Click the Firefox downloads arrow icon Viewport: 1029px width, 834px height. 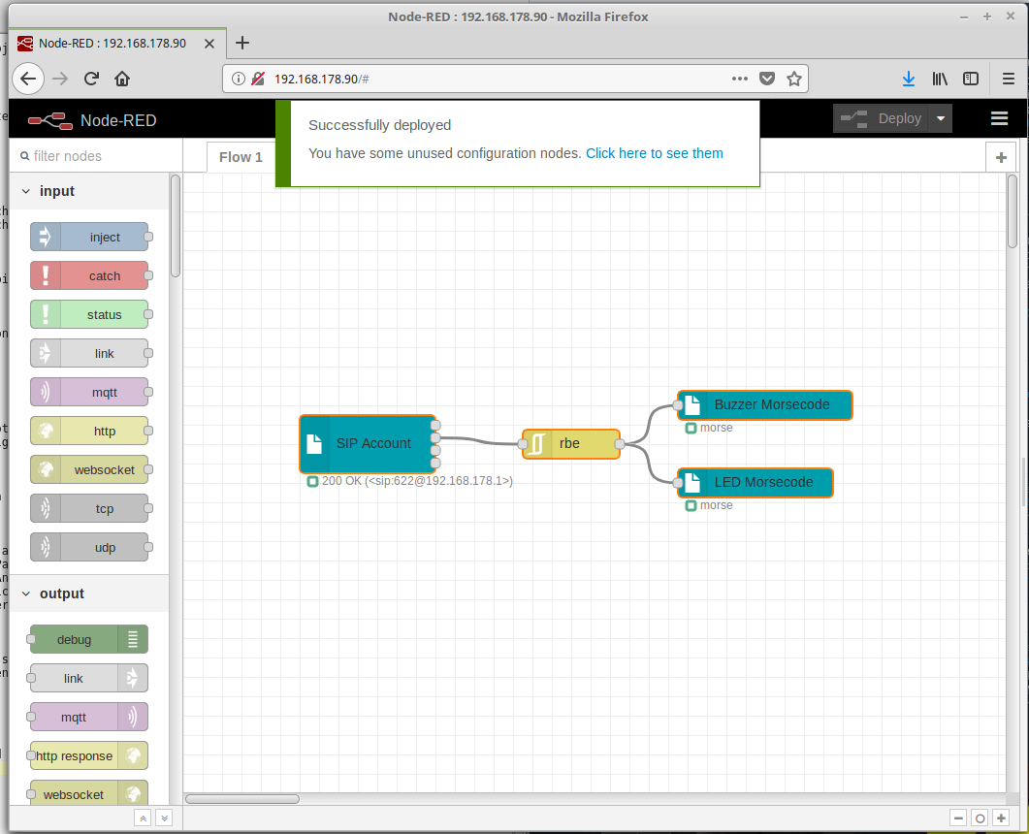[x=909, y=79]
